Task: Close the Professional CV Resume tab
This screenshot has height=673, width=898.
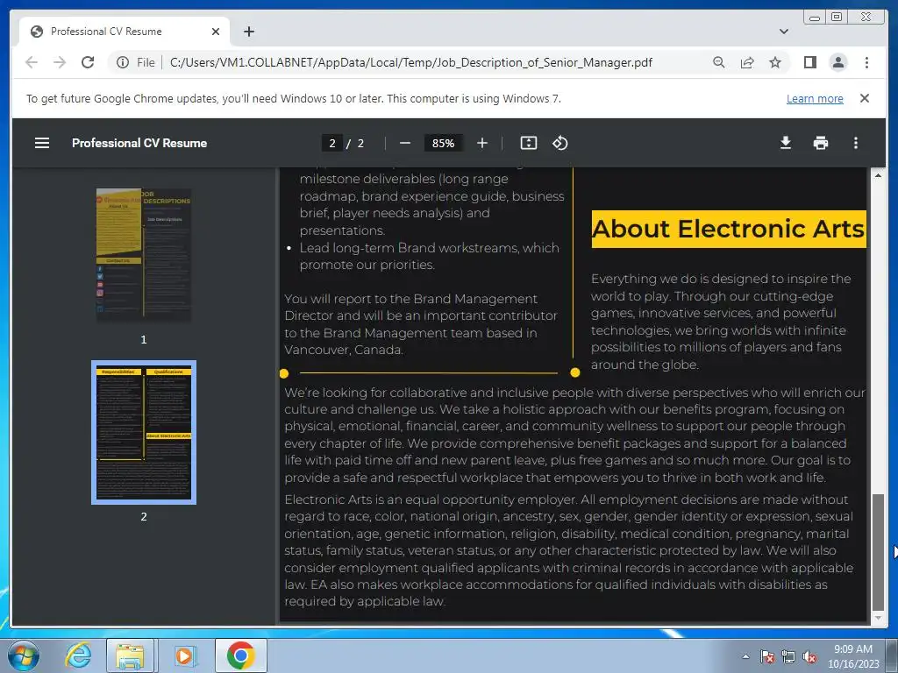Action: click(x=216, y=32)
